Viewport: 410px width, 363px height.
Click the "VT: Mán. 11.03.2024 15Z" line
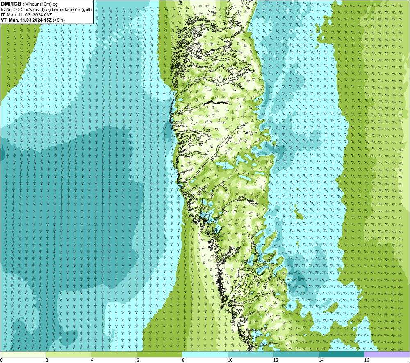pyautogui.click(x=26, y=20)
